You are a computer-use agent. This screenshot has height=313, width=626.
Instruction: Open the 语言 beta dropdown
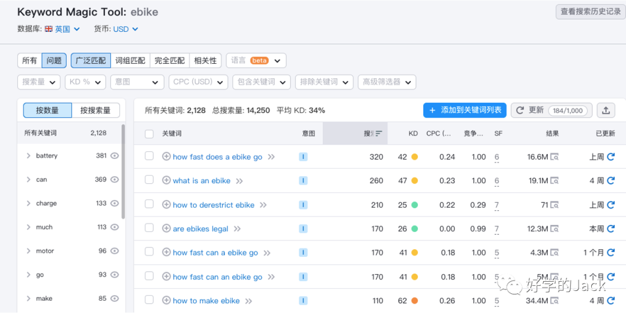pyautogui.click(x=256, y=61)
